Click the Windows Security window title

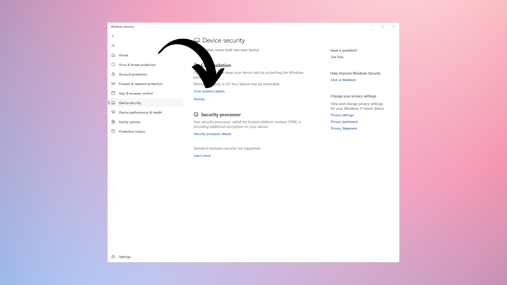click(123, 27)
